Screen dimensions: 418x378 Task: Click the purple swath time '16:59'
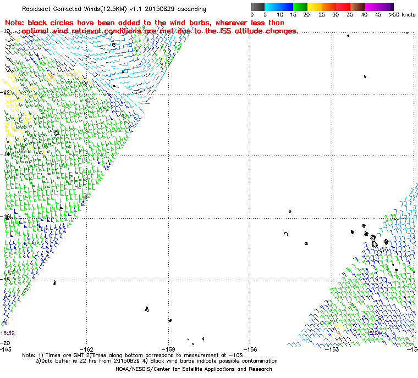(x=8, y=333)
